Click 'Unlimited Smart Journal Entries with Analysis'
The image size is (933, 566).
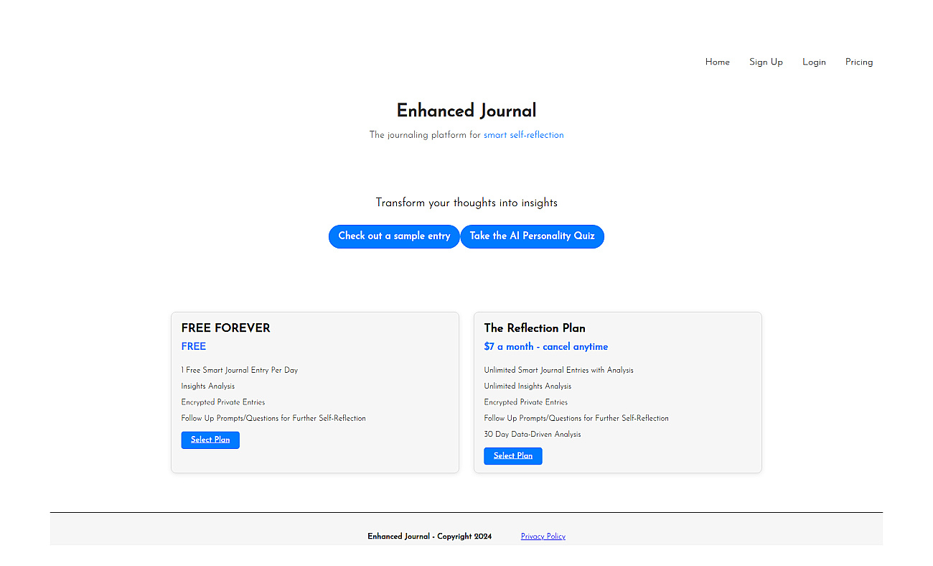[559, 371]
